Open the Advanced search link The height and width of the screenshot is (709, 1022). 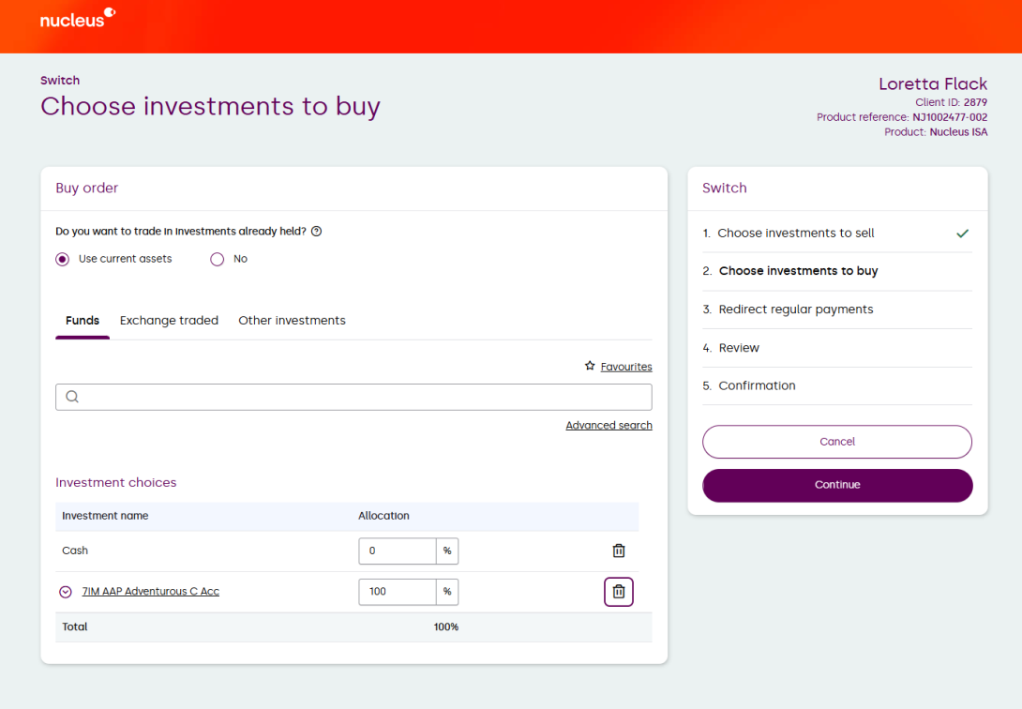(609, 426)
